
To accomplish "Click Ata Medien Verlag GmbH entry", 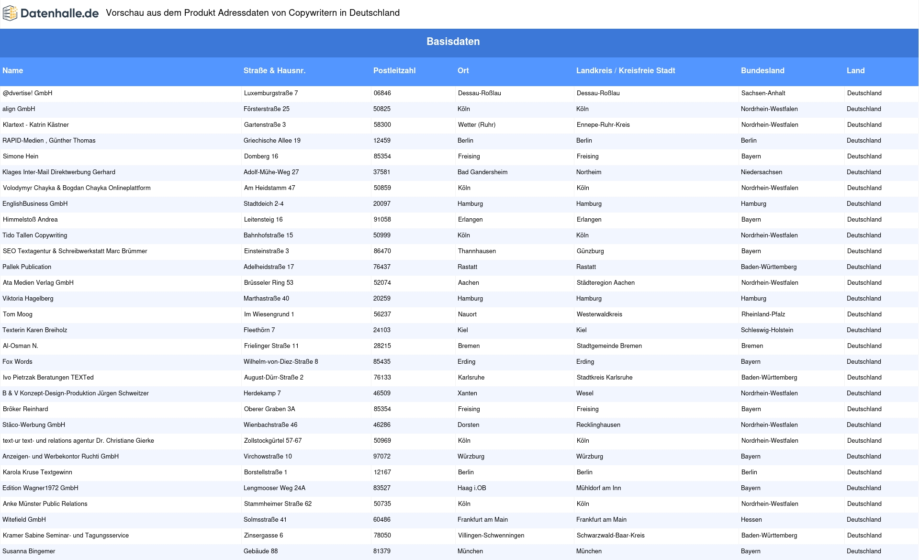I will point(38,283).
